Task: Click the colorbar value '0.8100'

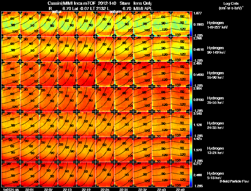Action: click(199, 100)
